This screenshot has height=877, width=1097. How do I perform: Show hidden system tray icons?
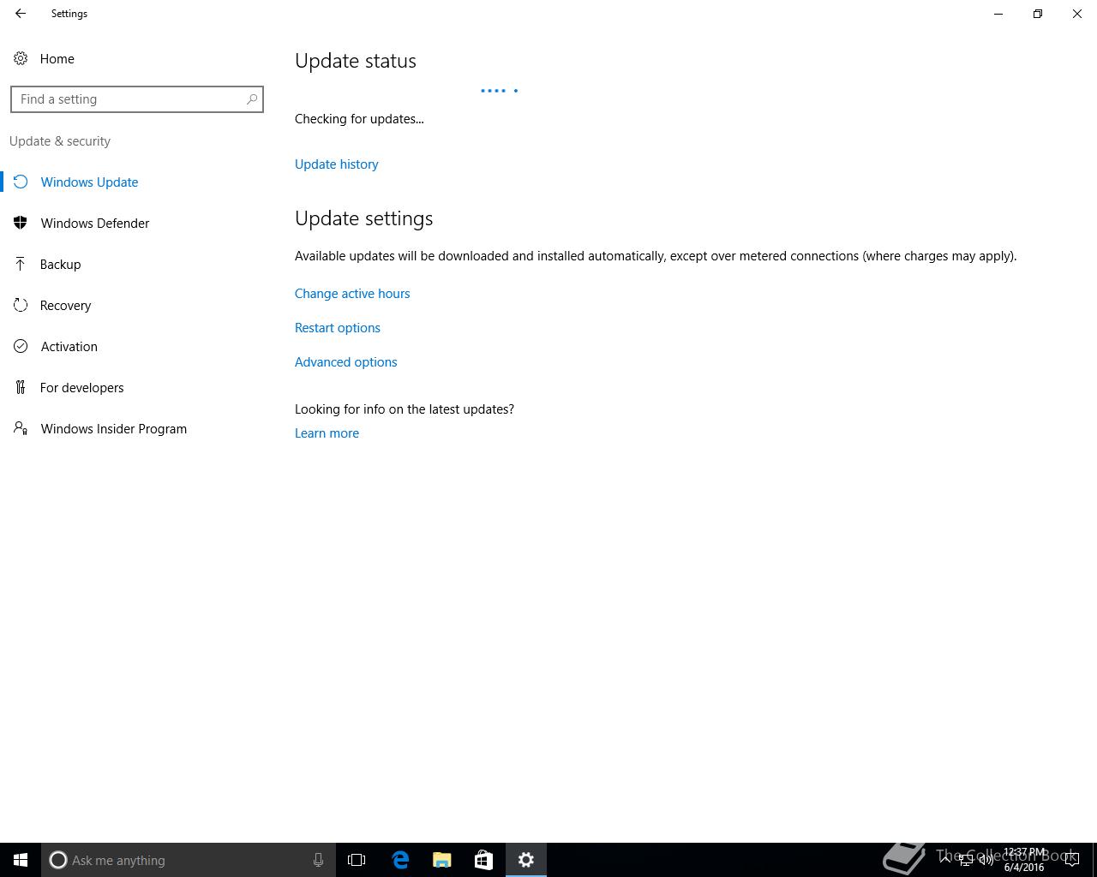coord(945,860)
